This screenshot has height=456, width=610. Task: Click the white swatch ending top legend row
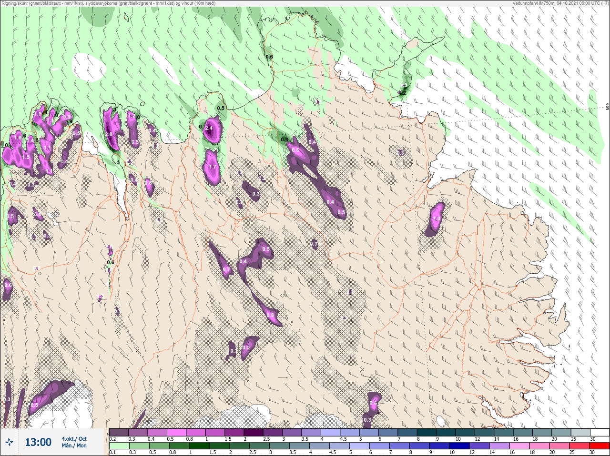coord(600,432)
